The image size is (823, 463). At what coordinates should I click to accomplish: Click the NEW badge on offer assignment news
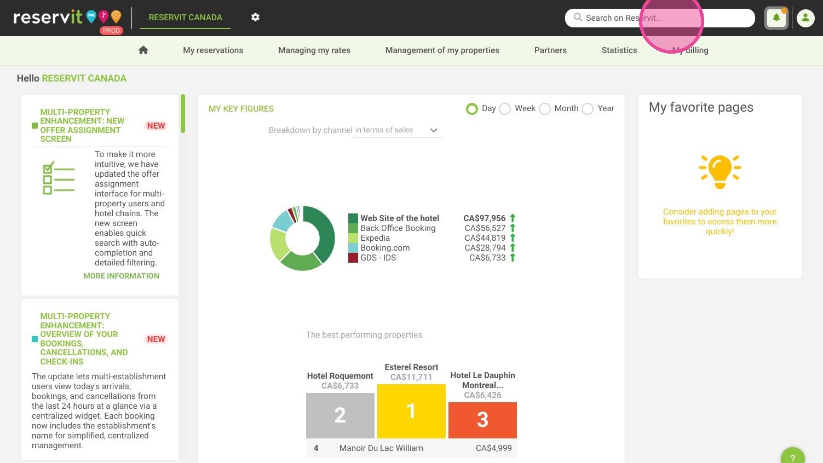click(156, 126)
